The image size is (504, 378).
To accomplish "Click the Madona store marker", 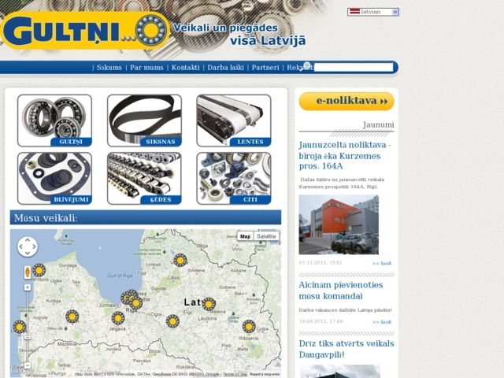I will (x=208, y=304).
